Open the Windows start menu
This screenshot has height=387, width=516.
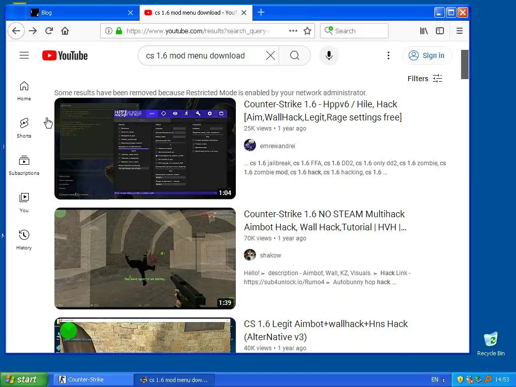coord(24,379)
